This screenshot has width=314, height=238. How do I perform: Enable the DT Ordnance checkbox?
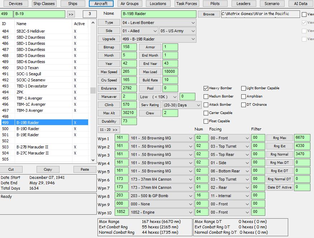tap(243, 105)
